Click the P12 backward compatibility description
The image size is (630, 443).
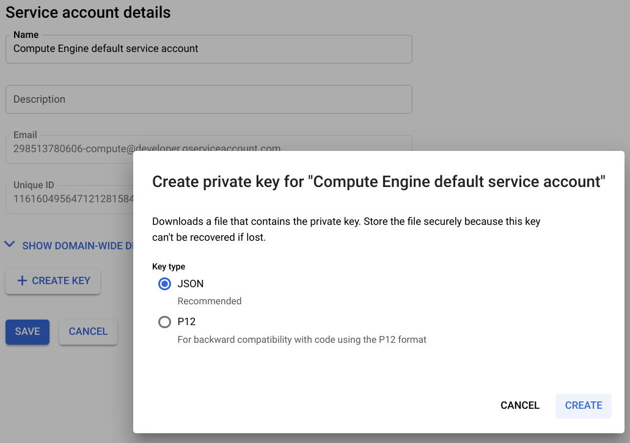coord(302,340)
